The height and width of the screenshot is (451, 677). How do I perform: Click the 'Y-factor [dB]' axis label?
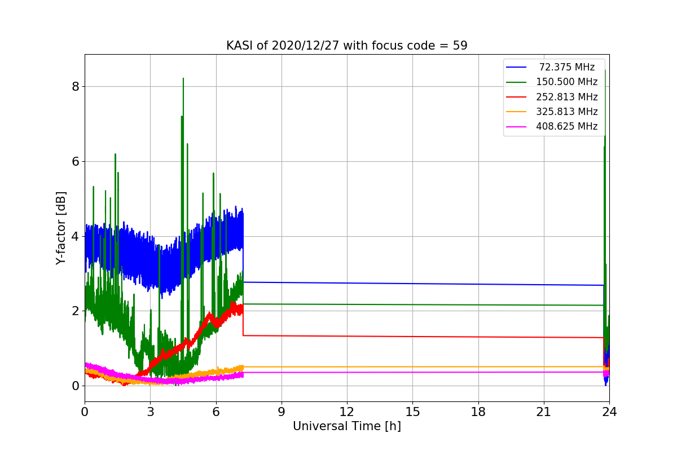61,228
